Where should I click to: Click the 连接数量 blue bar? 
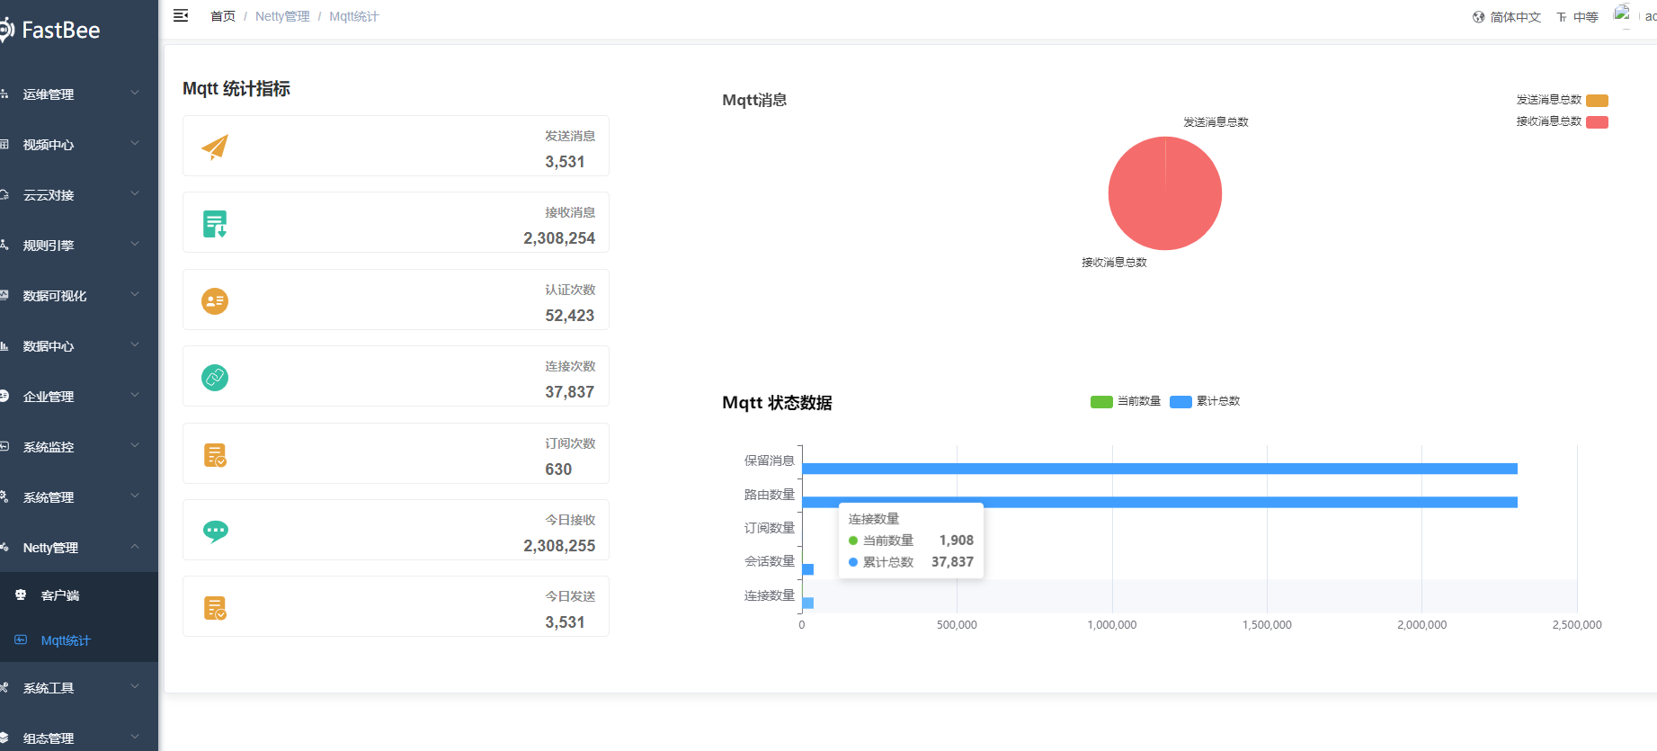[807, 603]
